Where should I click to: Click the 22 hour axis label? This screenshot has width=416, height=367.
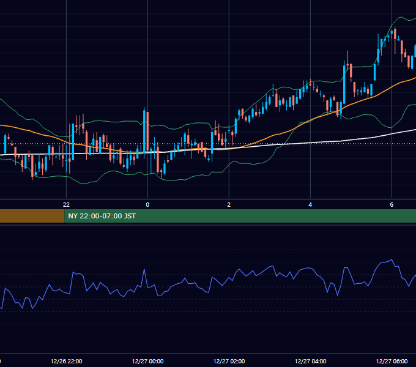pyautogui.click(x=66, y=204)
